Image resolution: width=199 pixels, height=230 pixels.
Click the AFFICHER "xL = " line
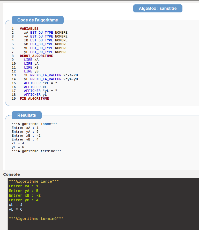tap(40, 83)
